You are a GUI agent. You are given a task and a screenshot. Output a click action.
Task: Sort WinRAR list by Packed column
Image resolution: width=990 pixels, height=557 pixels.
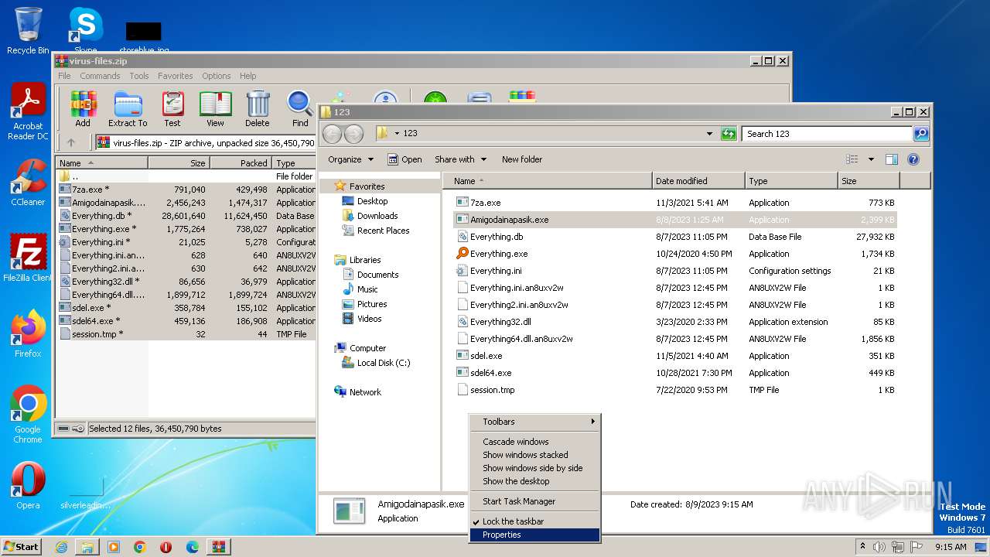241,163
